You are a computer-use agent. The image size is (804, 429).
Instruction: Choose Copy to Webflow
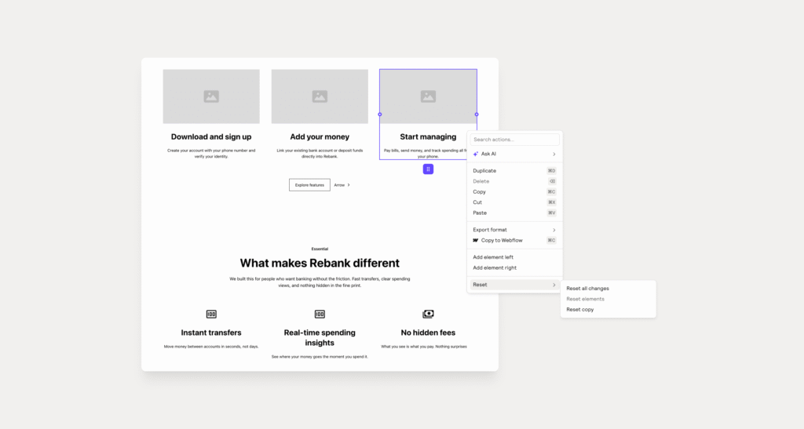click(514, 240)
